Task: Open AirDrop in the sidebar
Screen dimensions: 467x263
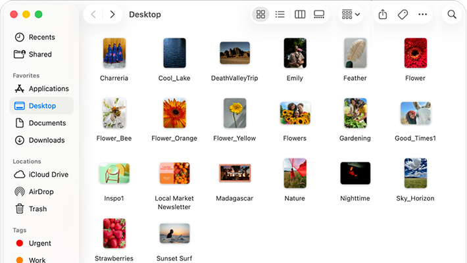Action: [41, 192]
